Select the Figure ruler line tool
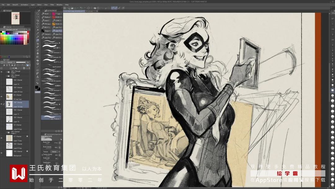The image size is (335, 189). [38, 67]
